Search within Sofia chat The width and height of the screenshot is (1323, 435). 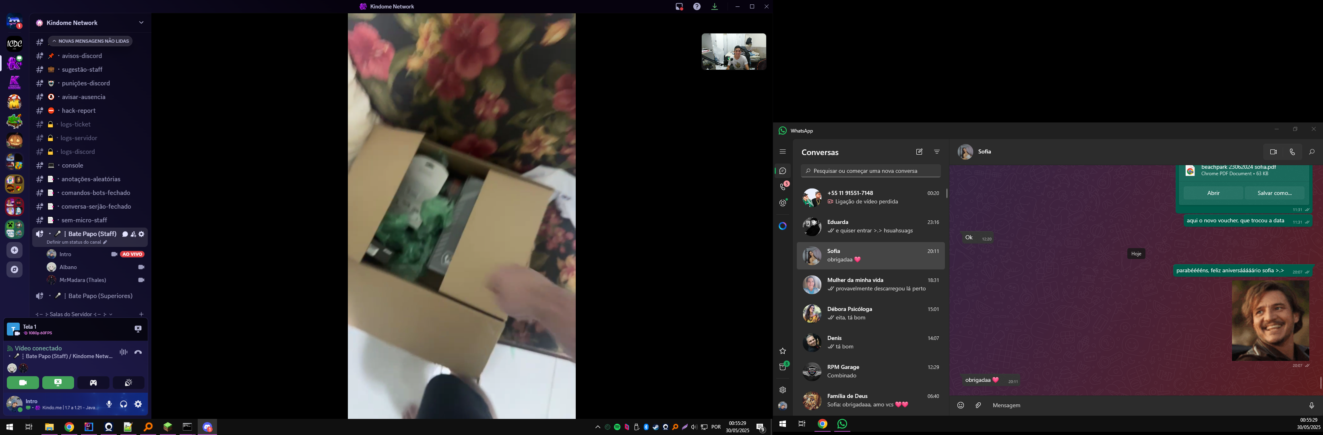(x=1311, y=152)
